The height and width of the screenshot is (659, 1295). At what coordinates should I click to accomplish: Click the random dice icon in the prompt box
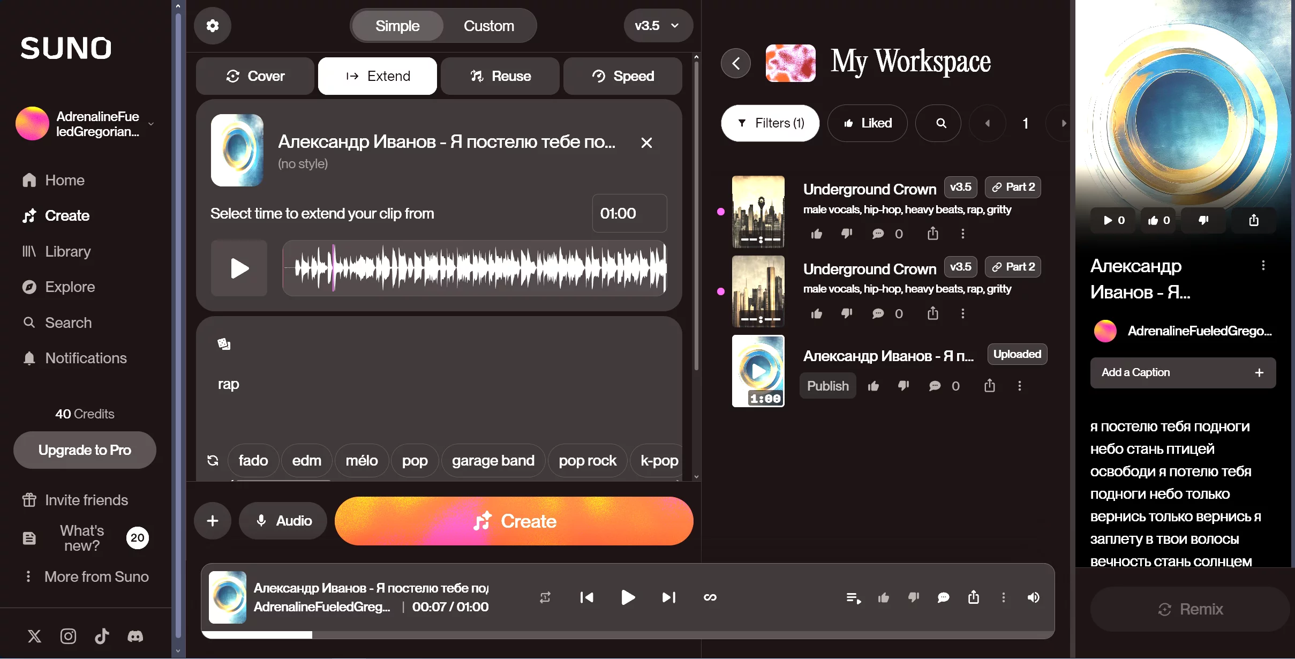click(x=224, y=344)
